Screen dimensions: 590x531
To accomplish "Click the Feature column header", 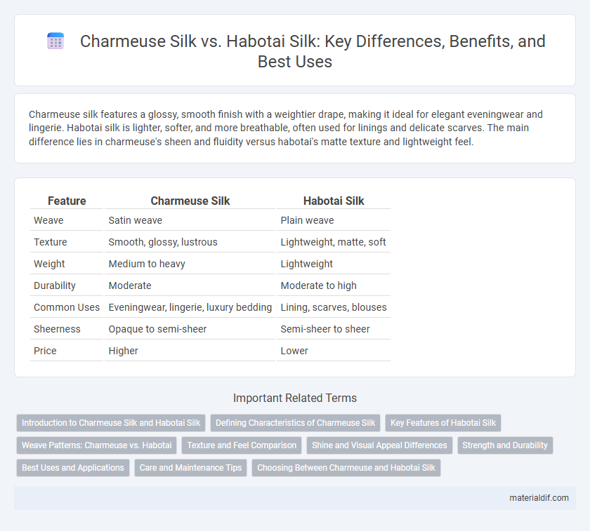I will pos(67,201).
